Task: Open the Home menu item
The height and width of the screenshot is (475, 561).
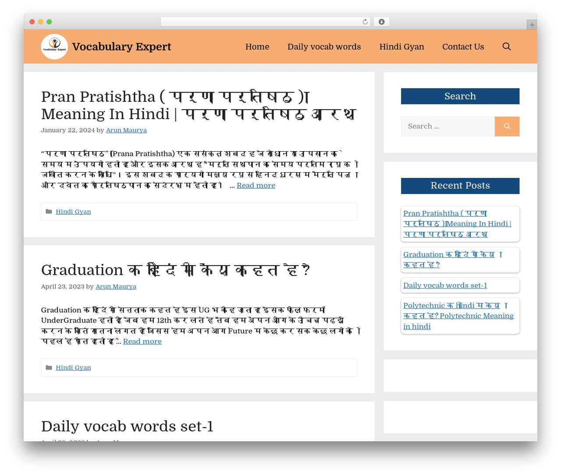Action: point(257,46)
